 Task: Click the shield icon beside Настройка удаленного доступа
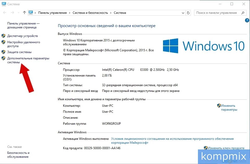pos(3,42)
